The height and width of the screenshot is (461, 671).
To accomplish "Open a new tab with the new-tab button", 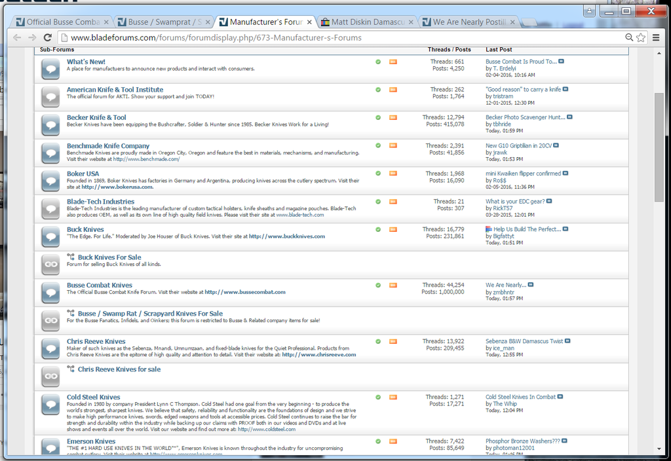I will (529, 22).
